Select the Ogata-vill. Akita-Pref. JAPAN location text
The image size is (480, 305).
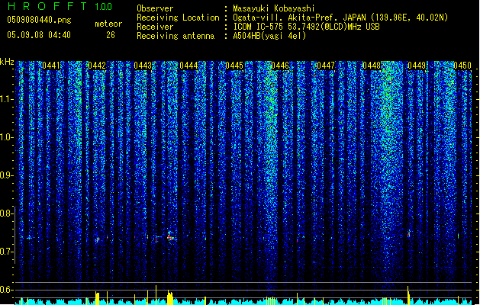pyautogui.click(x=340, y=18)
